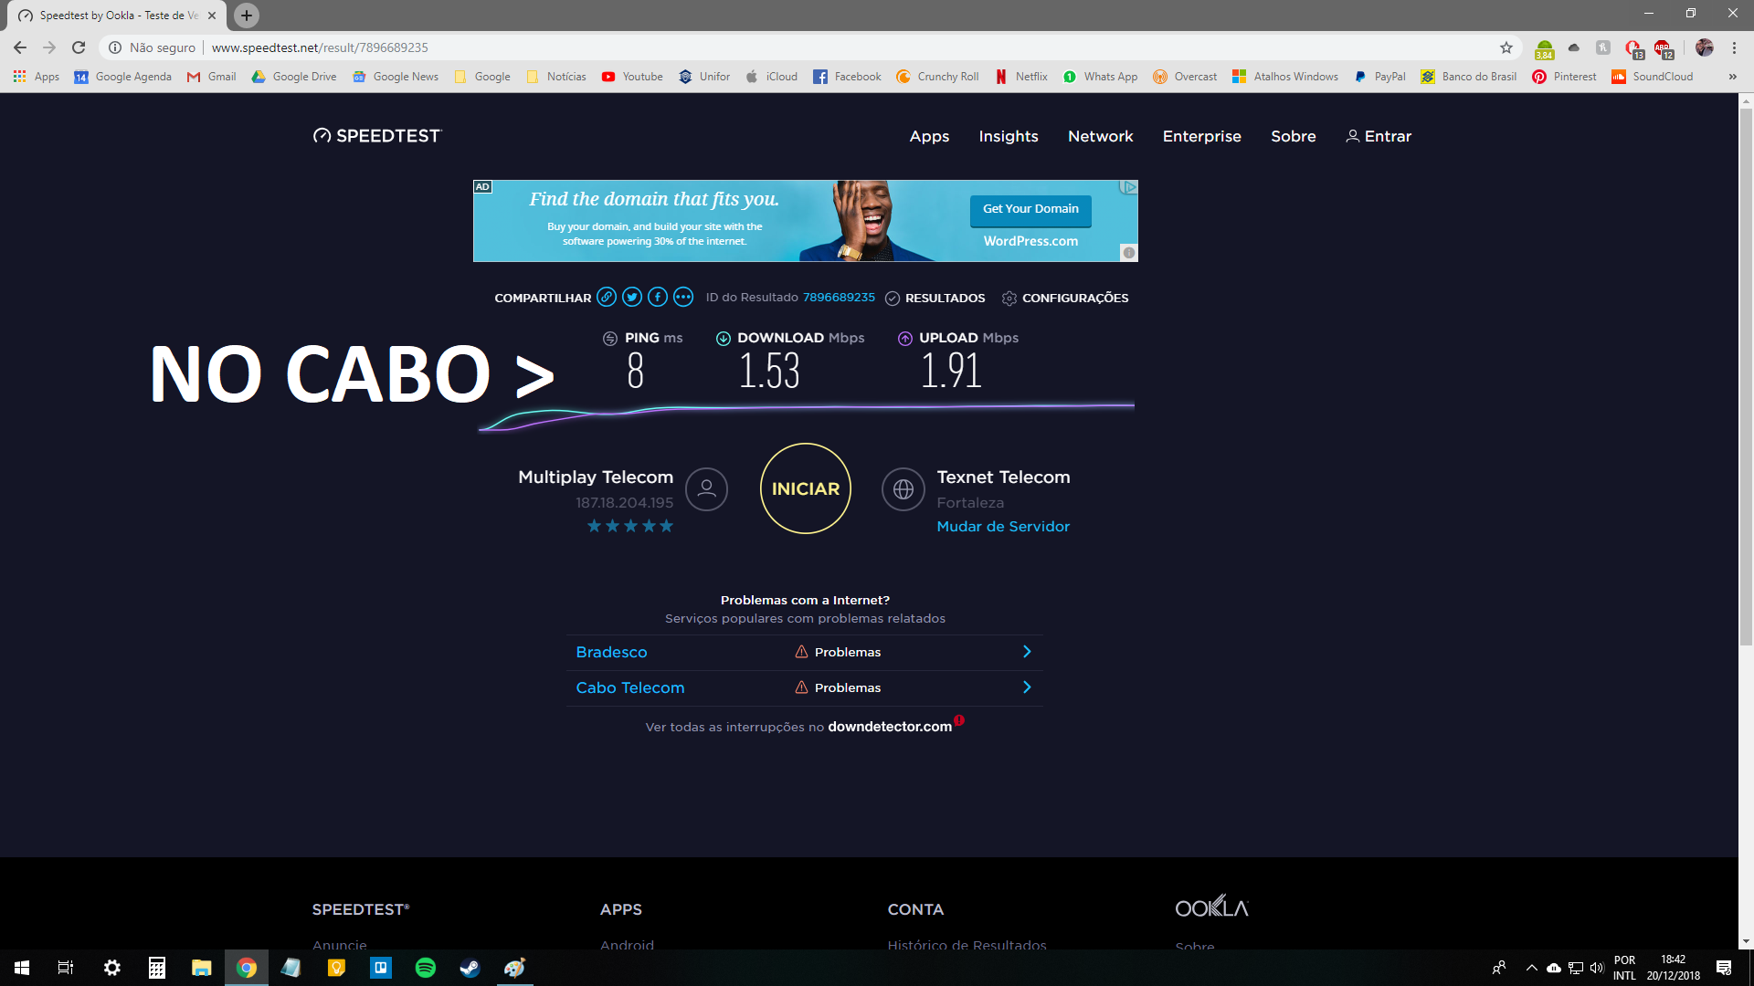Copy the result link via the share link icon
The width and height of the screenshot is (1754, 986).
coord(607,298)
